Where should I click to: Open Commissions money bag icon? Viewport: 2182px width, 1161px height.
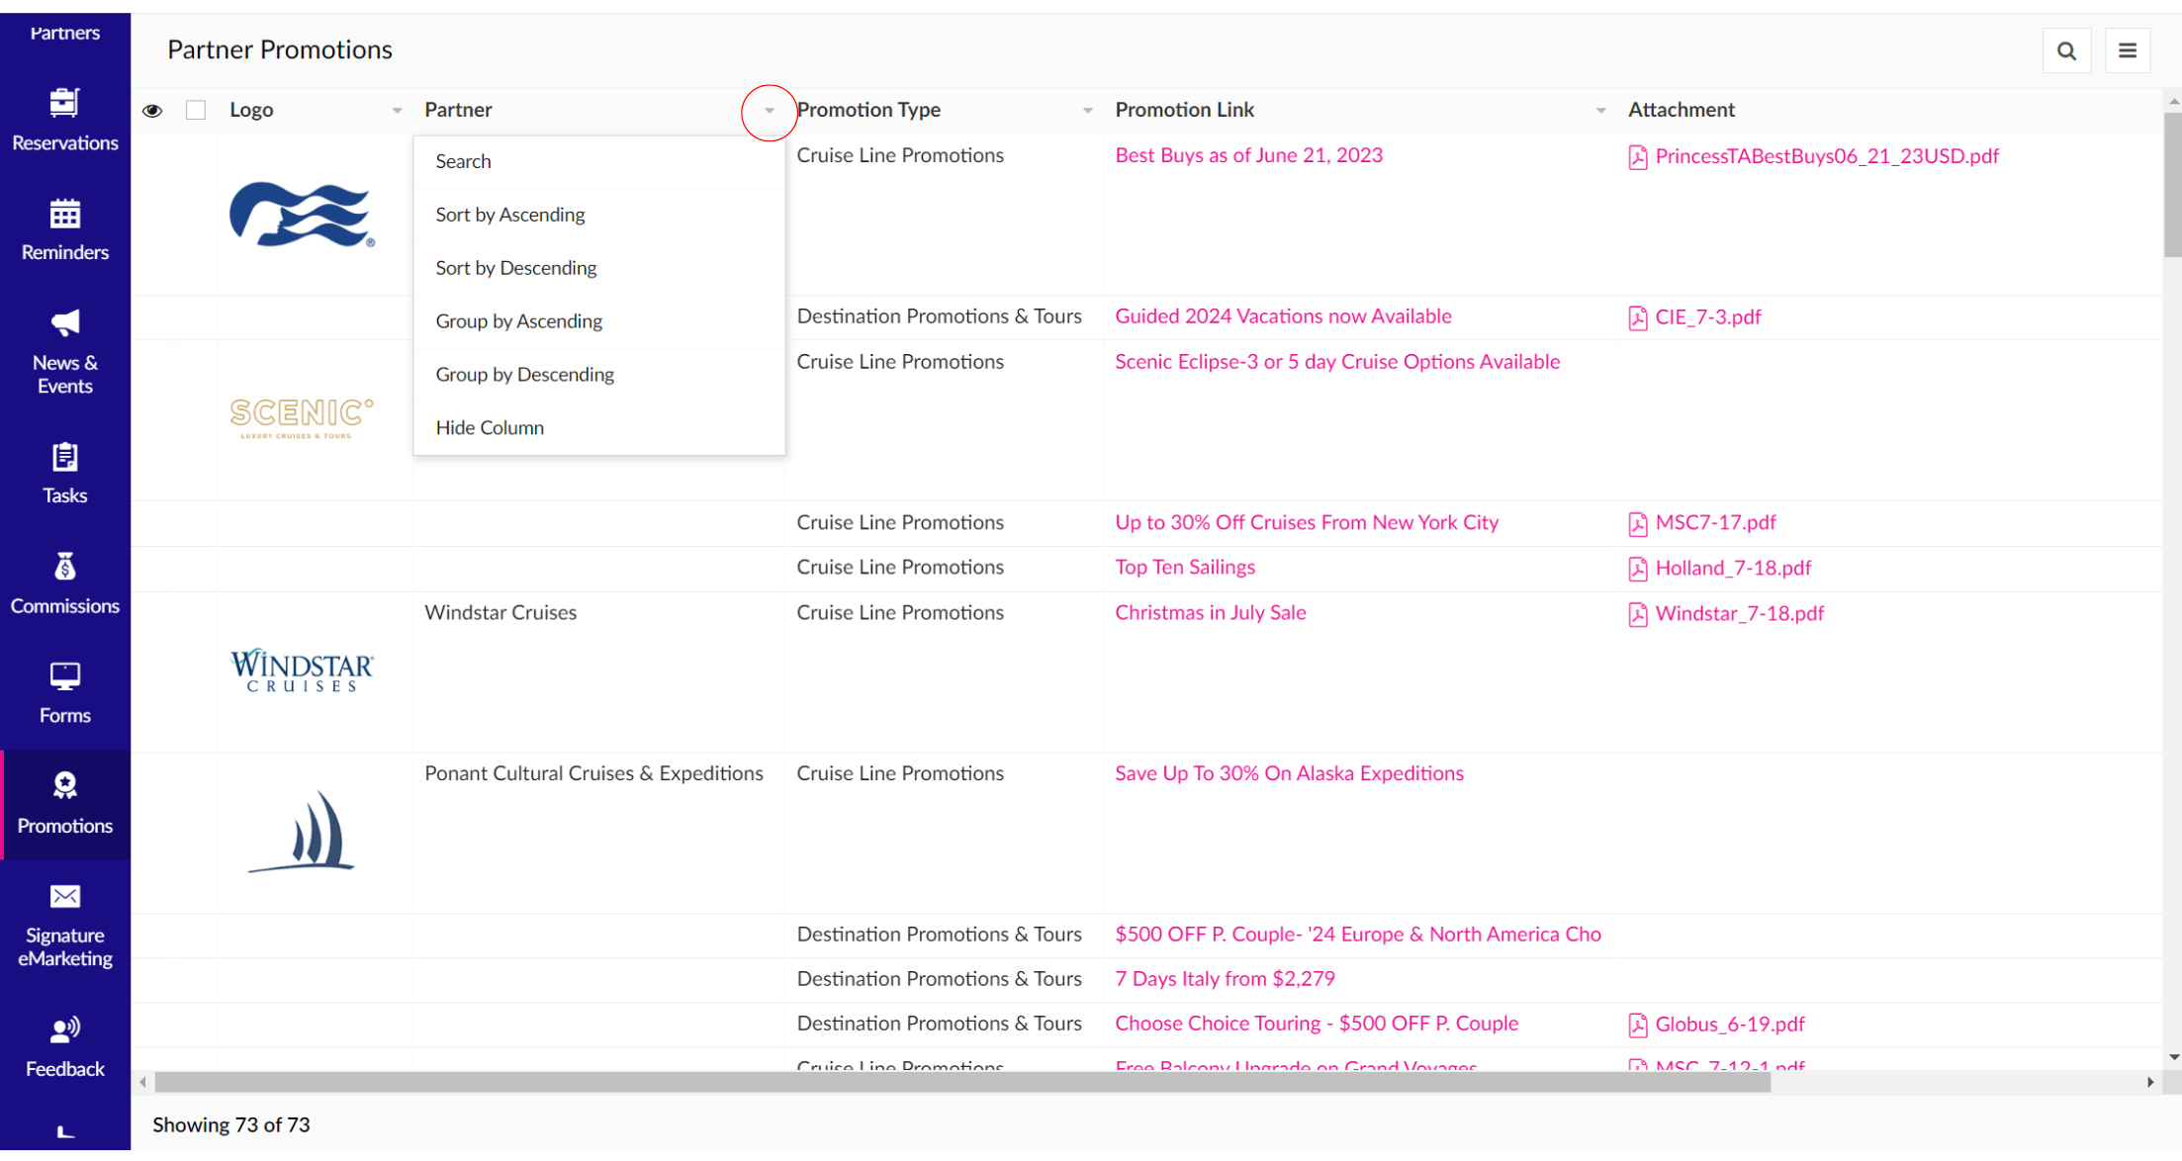coord(64,567)
